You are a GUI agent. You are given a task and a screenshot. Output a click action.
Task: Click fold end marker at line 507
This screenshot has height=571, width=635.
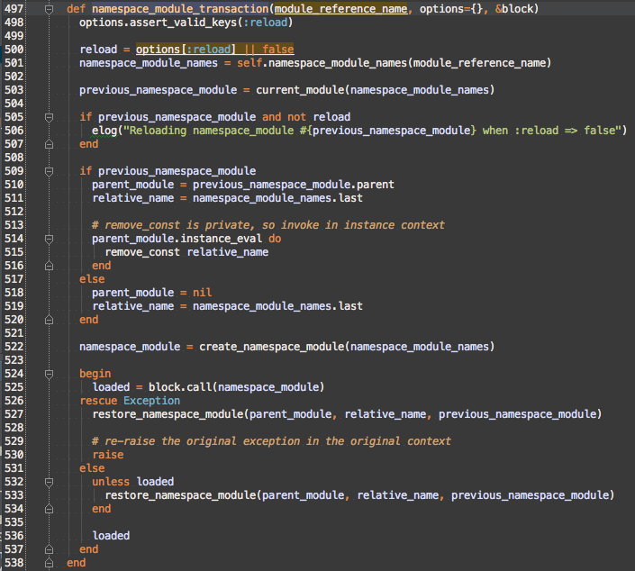(x=49, y=144)
